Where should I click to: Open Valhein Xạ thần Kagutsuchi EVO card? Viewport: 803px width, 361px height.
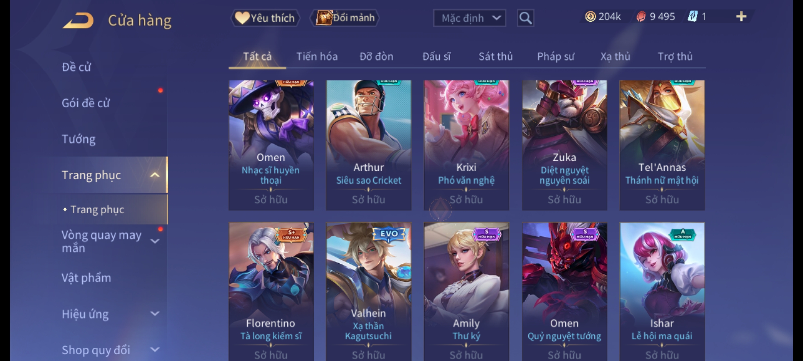pyautogui.click(x=368, y=291)
